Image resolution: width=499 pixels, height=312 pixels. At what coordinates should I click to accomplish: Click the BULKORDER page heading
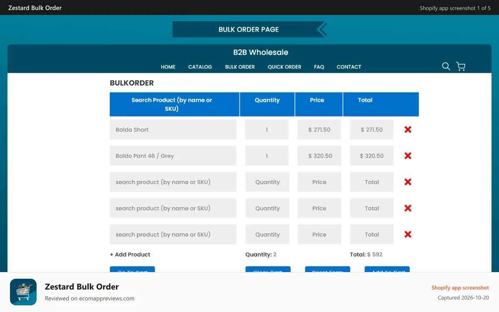(132, 83)
